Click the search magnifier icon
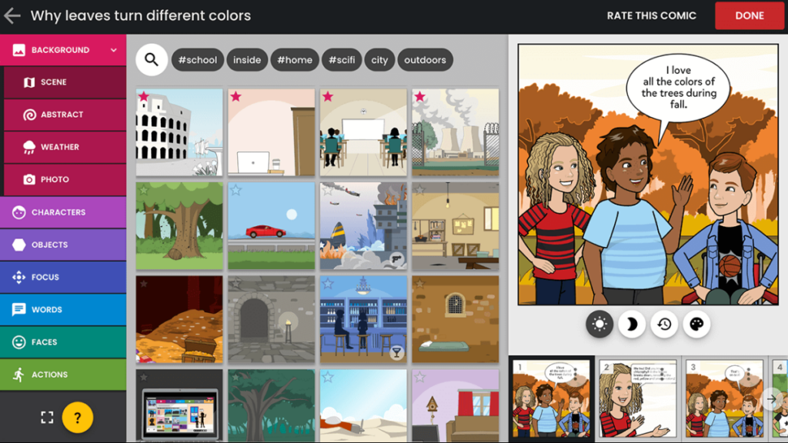Viewport: 788px width, 443px height. click(152, 60)
